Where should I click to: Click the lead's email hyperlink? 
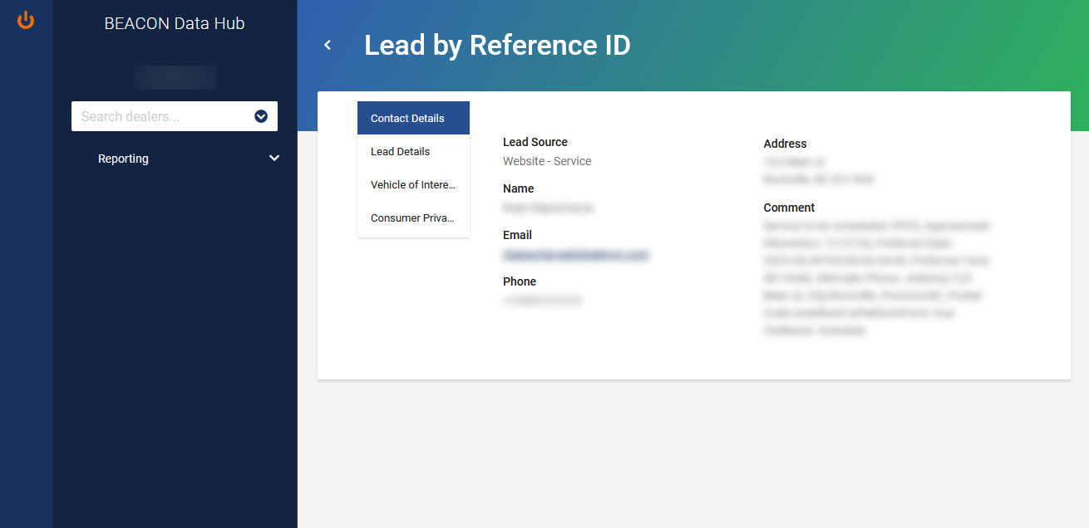click(x=575, y=255)
